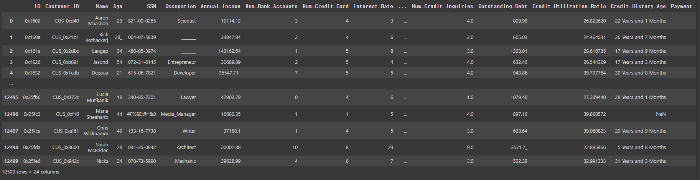Select the Occupation column header
This screenshot has height=180, width=700.
click(x=181, y=6)
